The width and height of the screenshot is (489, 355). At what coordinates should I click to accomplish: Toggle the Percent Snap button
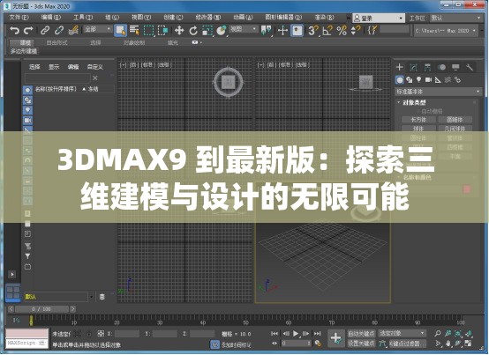coord(342,30)
